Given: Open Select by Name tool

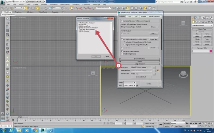Looking at the screenshot, I should coord(29,8).
